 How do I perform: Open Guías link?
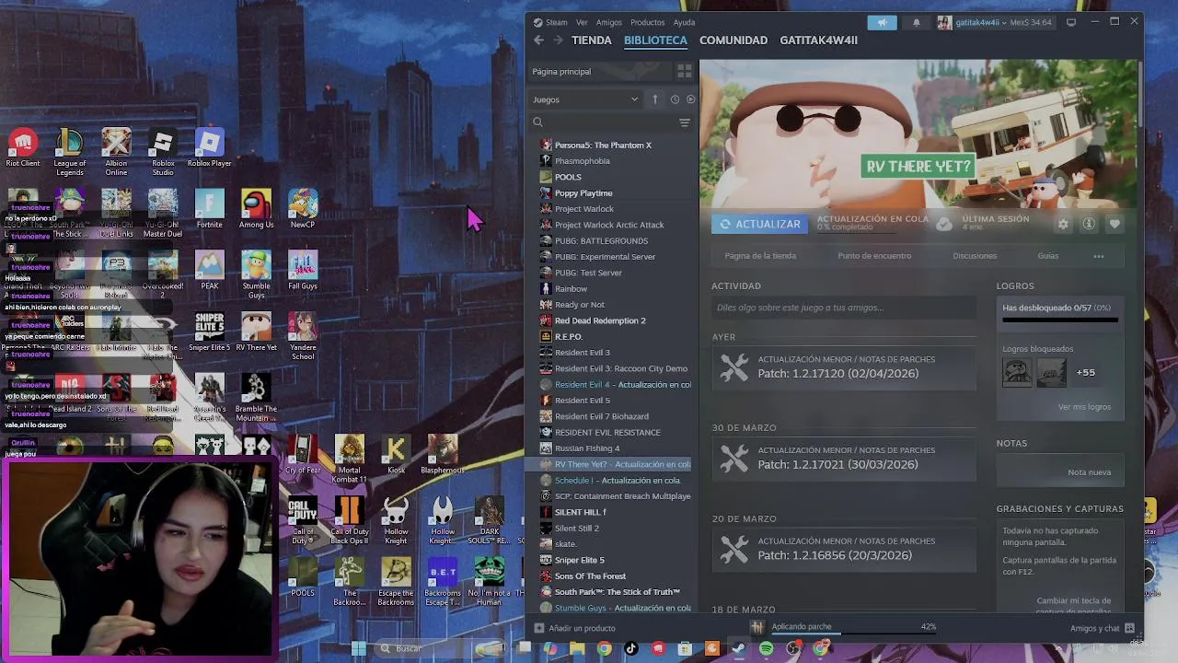click(x=1048, y=256)
